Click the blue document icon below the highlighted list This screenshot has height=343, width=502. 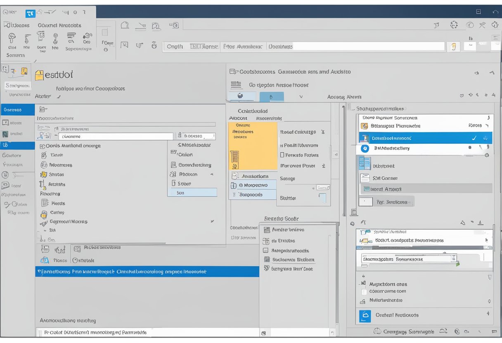364,163
